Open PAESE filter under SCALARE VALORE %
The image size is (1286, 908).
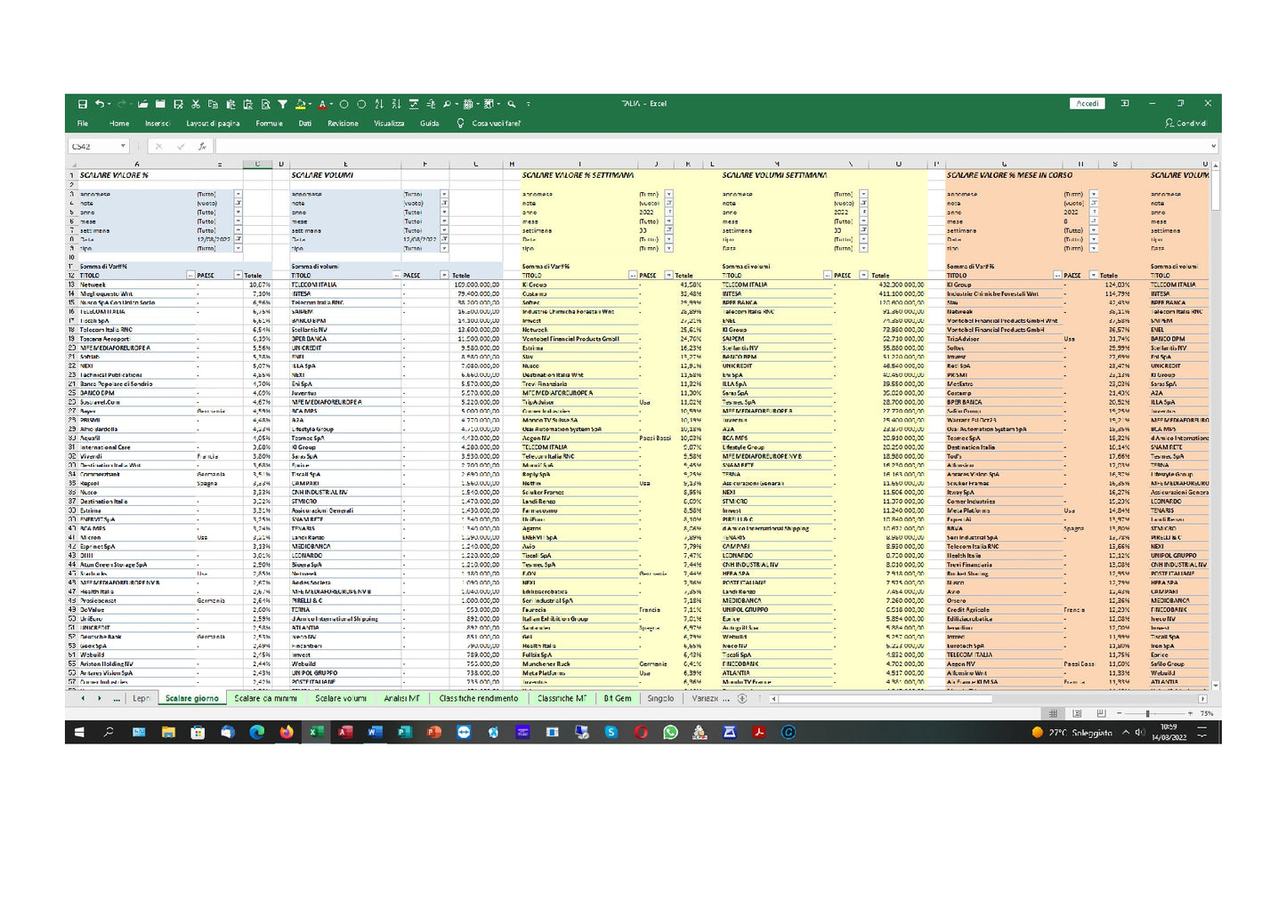238,276
